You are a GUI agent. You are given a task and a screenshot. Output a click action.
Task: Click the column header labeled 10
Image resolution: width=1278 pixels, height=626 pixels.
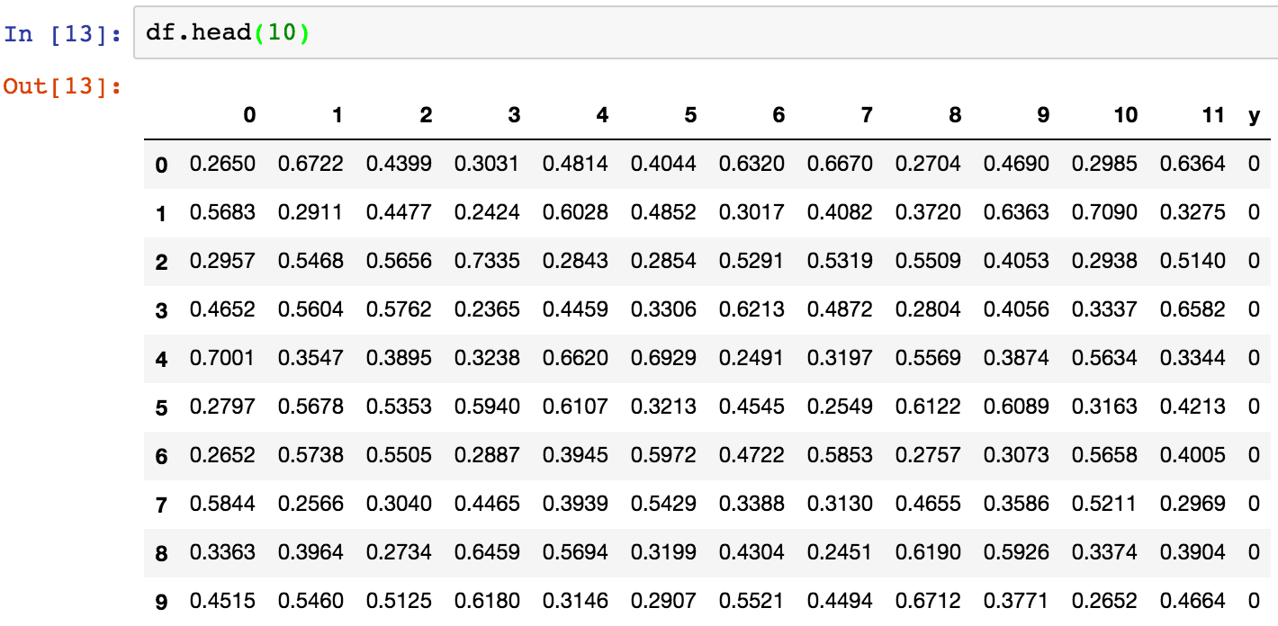[1125, 115]
